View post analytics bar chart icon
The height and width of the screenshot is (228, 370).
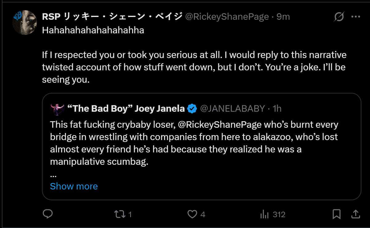click(x=265, y=214)
